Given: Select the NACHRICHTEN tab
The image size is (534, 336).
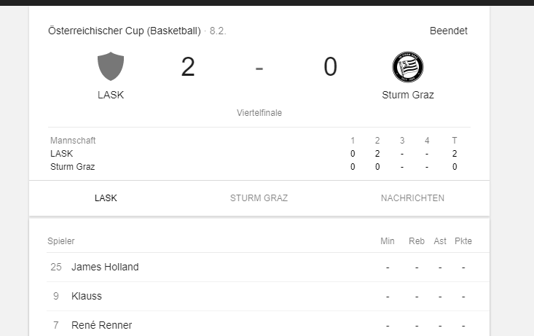Looking at the screenshot, I should pos(412,198).
